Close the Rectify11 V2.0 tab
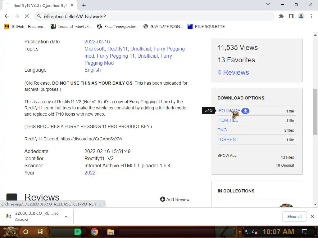This screenshot has width=318, height=238. [72, 6]
